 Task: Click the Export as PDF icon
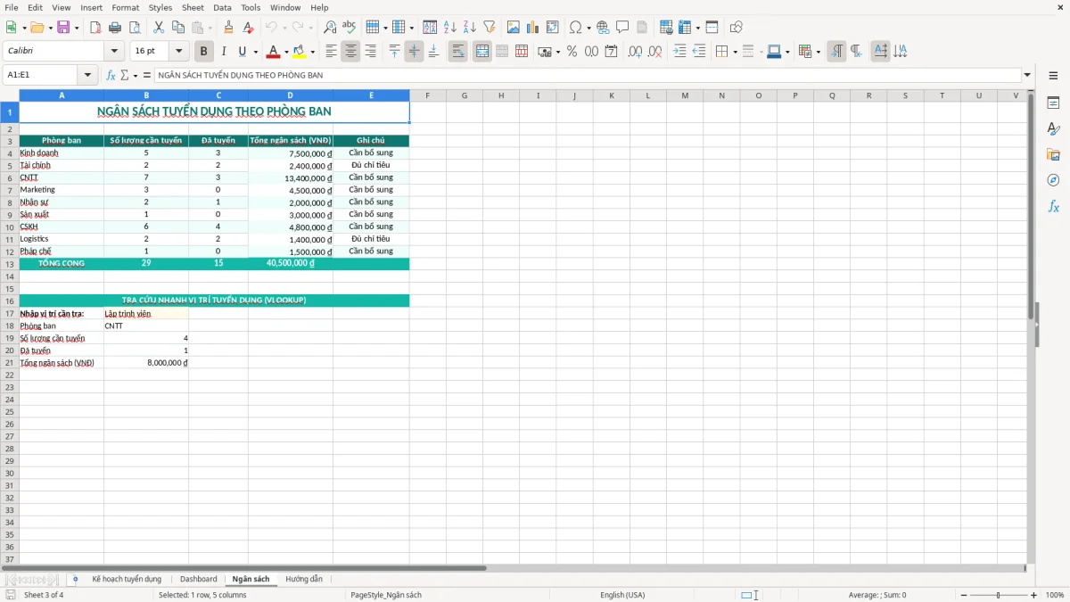pos(95,28)
